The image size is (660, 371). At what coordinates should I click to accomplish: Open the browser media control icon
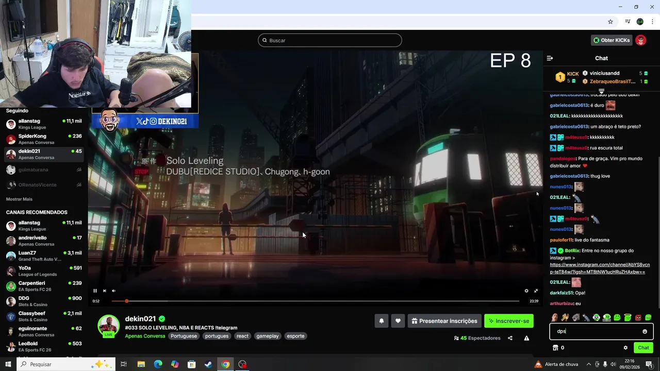(x=628, y=22)
